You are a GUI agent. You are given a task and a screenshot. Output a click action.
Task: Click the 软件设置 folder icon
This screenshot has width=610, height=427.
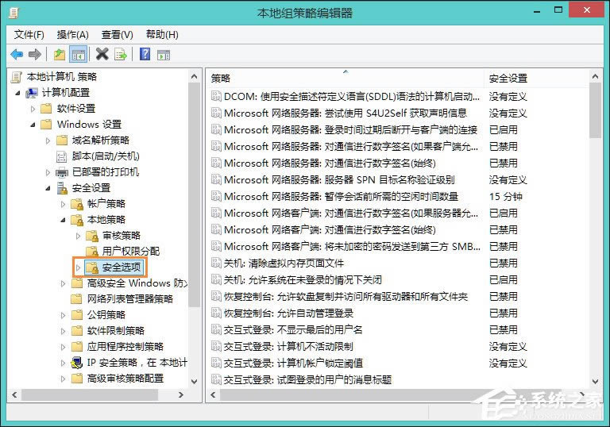pyautogui.click(x=46, y=109)
